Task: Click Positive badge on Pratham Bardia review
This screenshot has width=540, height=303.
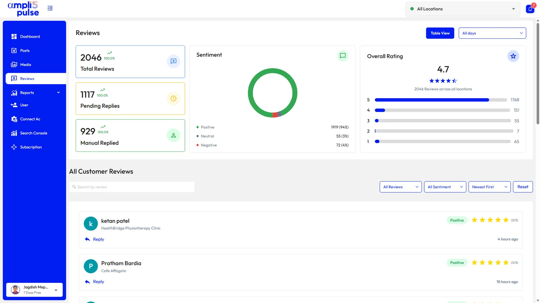Action: [457, 263]
